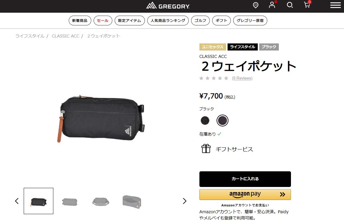Show next product thumbnails arrow

click(185, 201)
